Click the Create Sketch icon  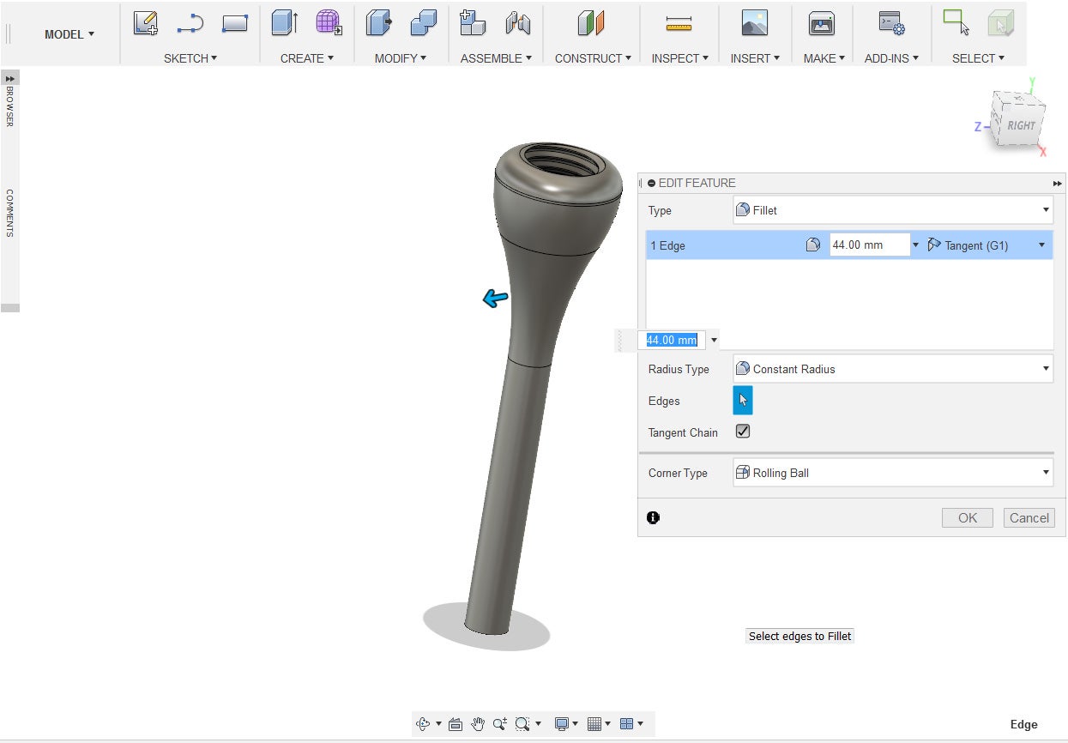click(x=146, y=23)
